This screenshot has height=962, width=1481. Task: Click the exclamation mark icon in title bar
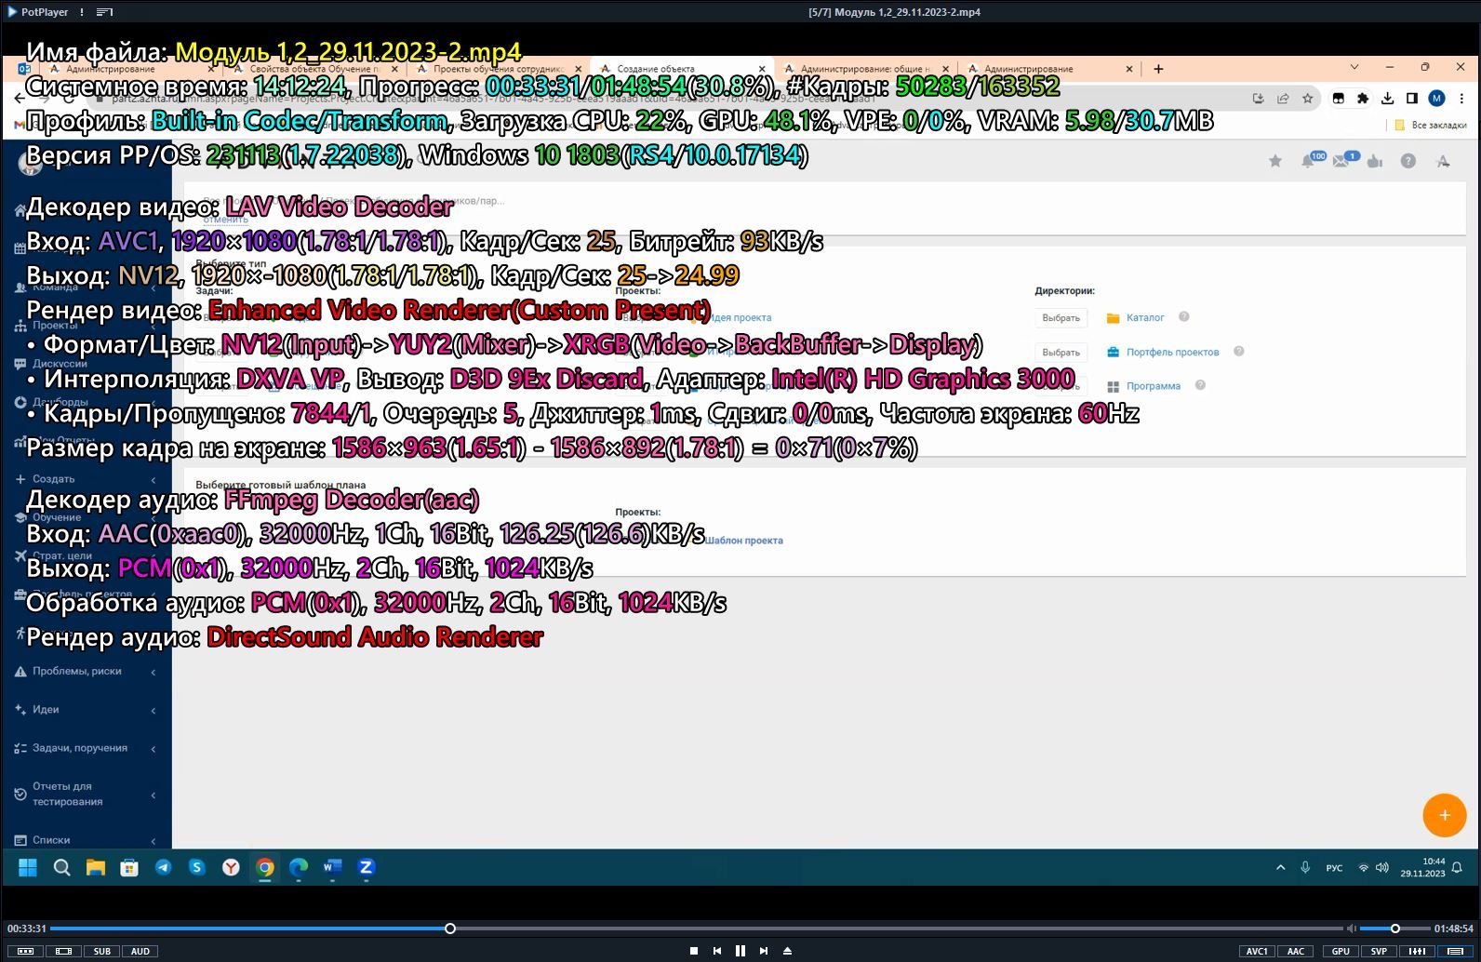[x=82, y=12]
